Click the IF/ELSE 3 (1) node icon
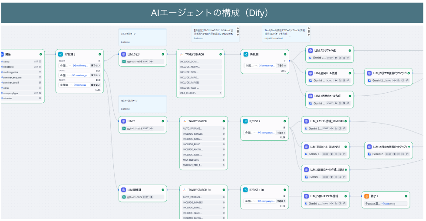Image resolution: width=426 pixels, height=221 pixels. pyautogui.click(x=246, y=190)
